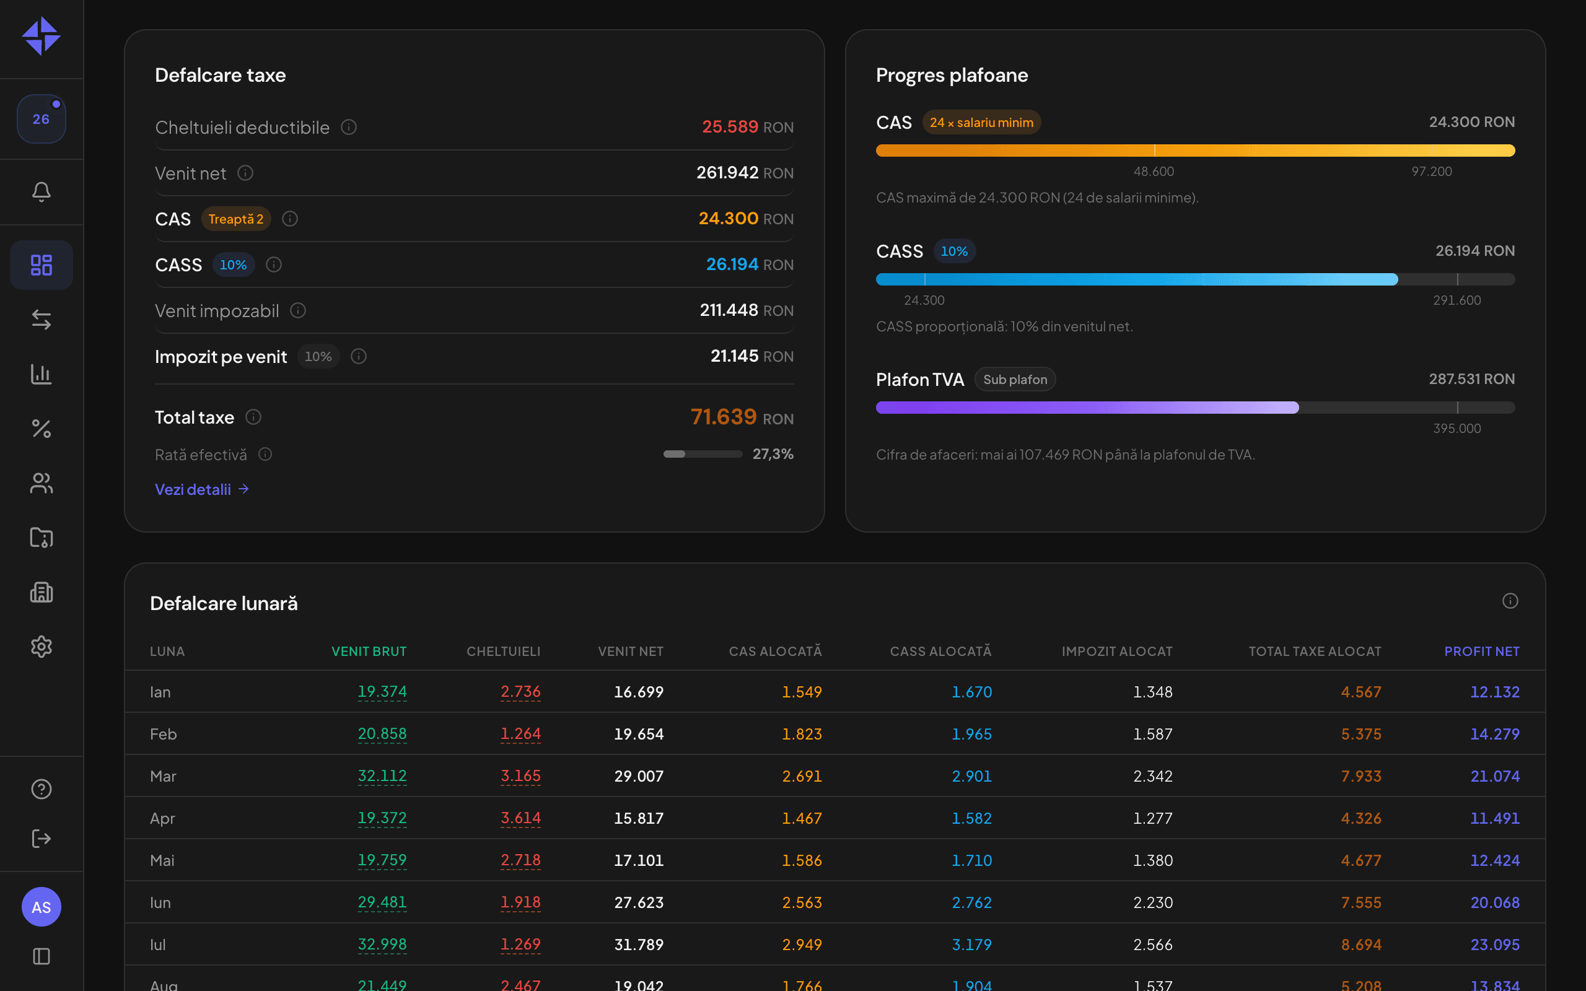This screenshot has width=1586, height=991.
Task: Click the Treaptă 2 badge
Action: click(236, 219)
